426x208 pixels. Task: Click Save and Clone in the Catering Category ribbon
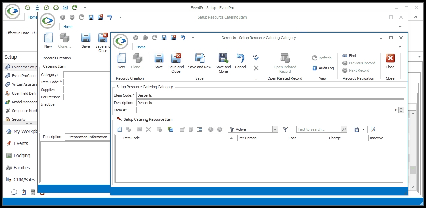(223, 58)
